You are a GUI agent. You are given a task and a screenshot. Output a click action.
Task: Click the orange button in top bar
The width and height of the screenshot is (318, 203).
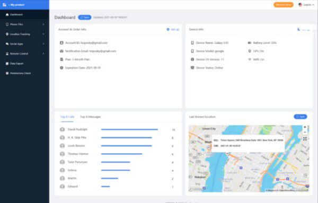point(284,5)
